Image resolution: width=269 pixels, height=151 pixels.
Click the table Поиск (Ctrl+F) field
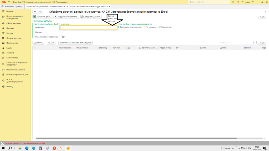pos(237,42)
